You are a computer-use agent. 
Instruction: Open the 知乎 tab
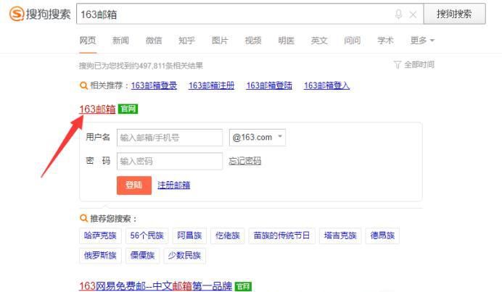186,41
